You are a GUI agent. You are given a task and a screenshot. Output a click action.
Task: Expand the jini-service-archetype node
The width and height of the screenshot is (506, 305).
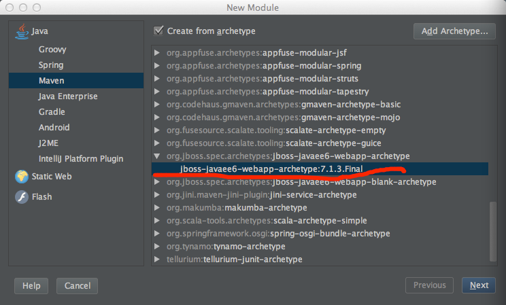[x=157, y=195]
